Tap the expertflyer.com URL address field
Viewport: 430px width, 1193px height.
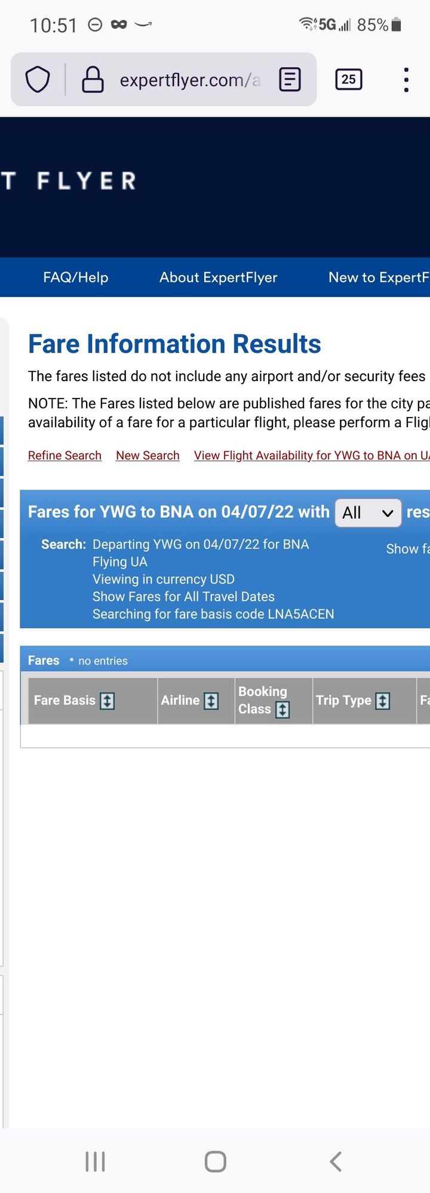click(190, 80)
